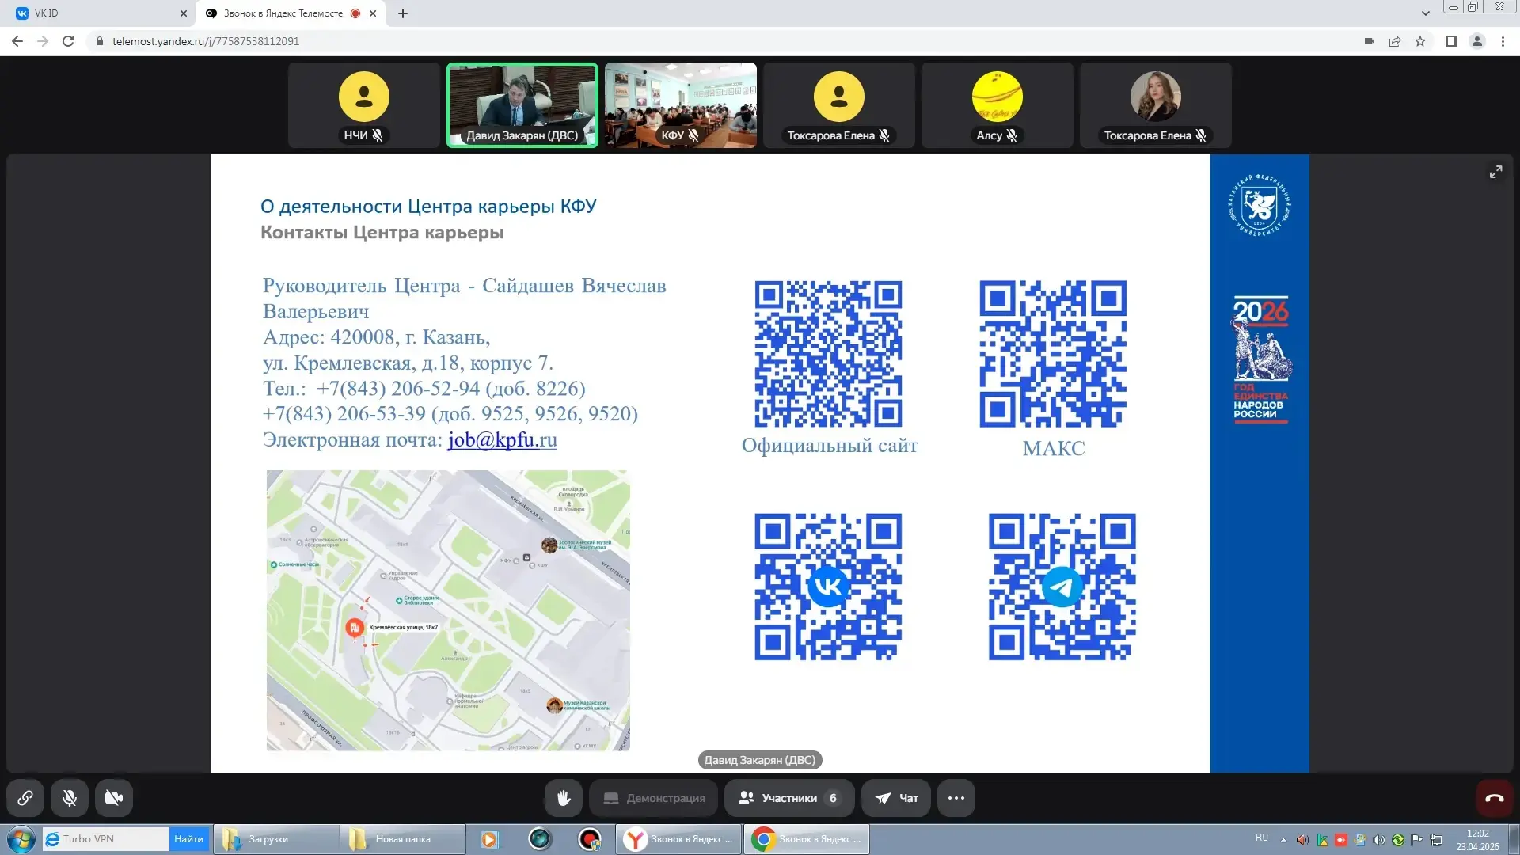The width and height of the screenshot is (1520, 855).
Task: Click the Официальный сайт QR code
Action: click(828, 354)
